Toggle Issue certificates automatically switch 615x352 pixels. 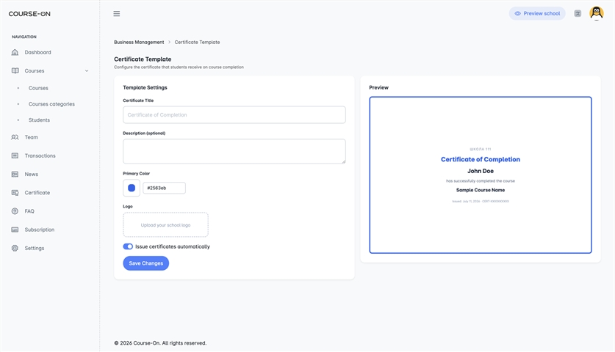pos(128,246)
